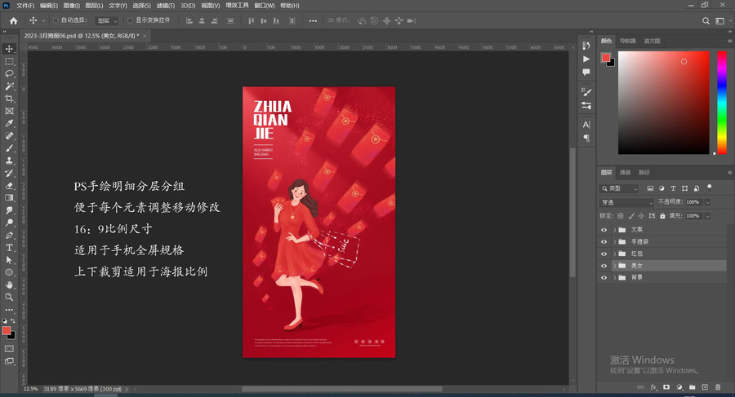735x397 pixels.
Task: Open the 文件(F) menu
Action: click(25, 6)
